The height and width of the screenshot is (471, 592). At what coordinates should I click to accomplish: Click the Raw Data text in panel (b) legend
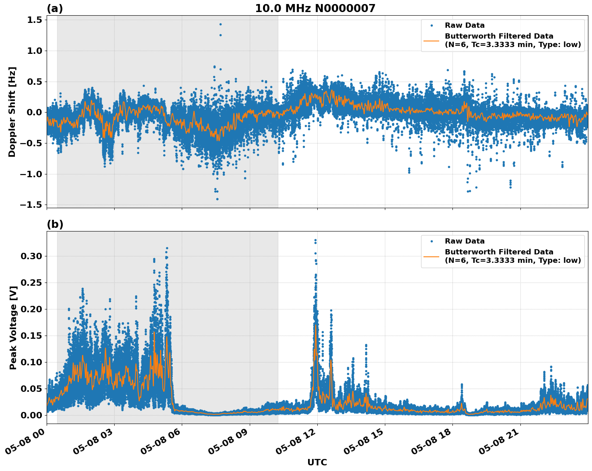465,242
